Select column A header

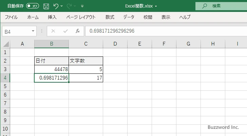click(x=22, y=44)
